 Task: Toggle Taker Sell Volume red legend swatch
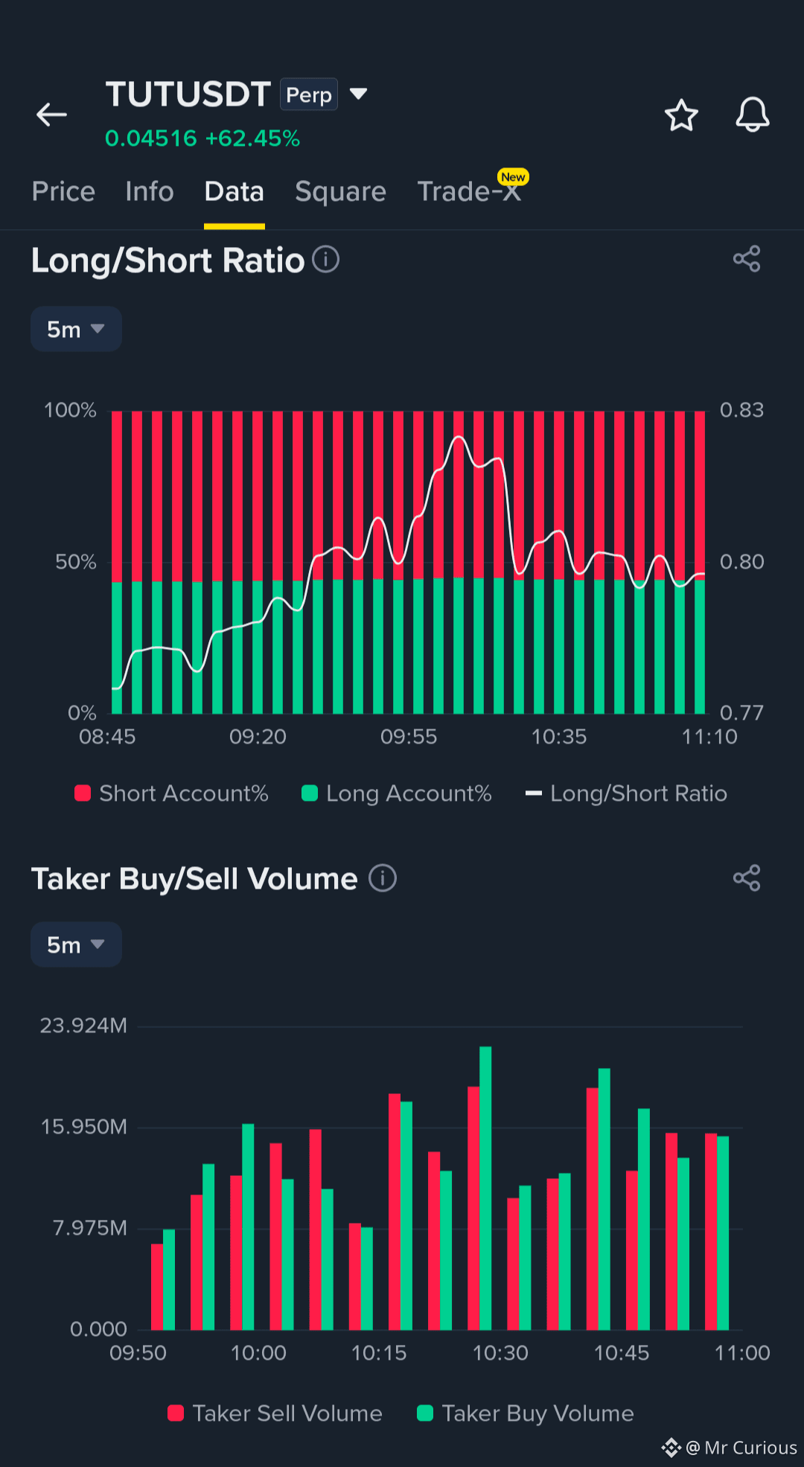coord(176,1413)
